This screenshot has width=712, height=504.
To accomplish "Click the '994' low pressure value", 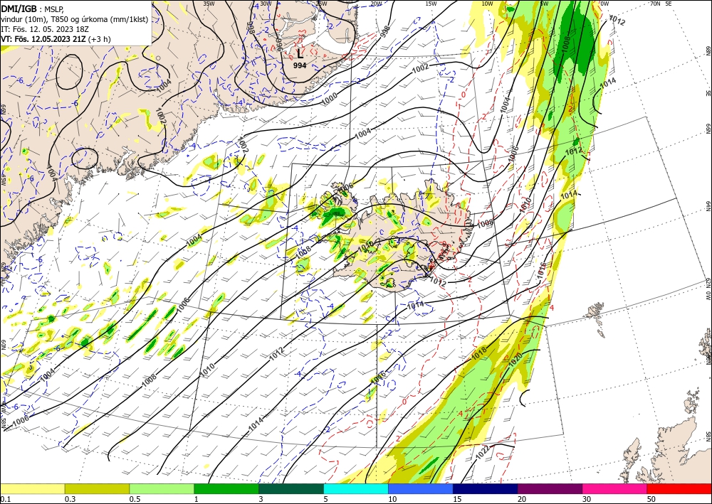I will click(299, 65).
